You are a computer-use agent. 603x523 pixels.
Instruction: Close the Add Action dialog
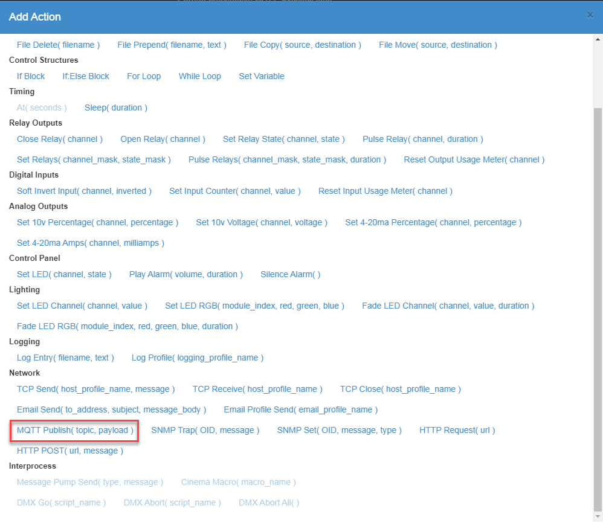coord(590,15)
